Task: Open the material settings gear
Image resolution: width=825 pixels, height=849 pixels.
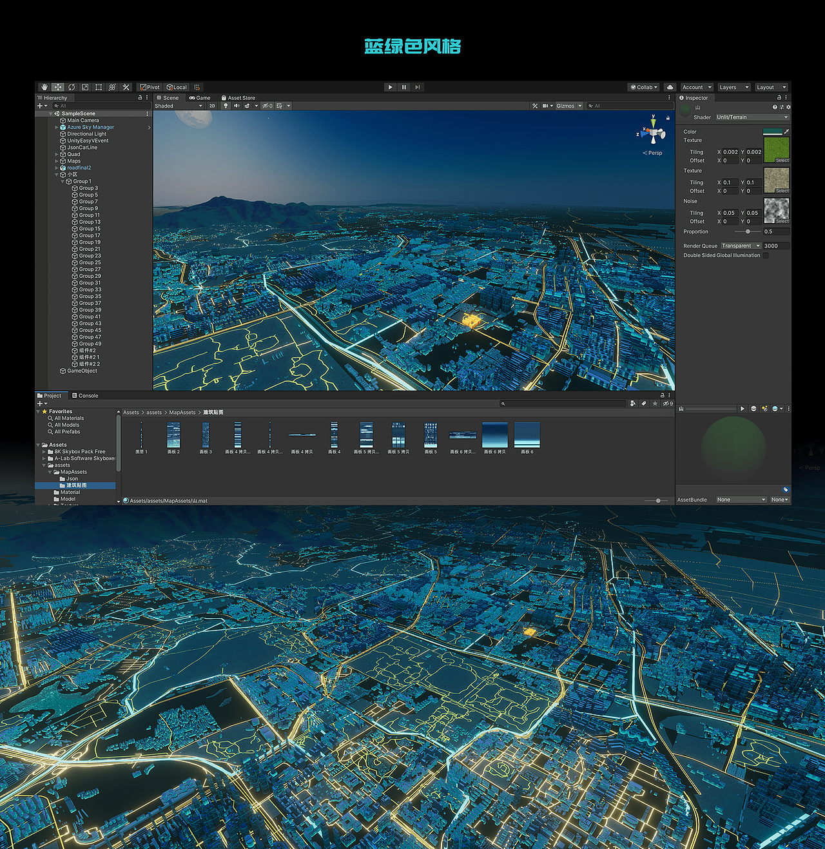Action: tap(788, 107)
